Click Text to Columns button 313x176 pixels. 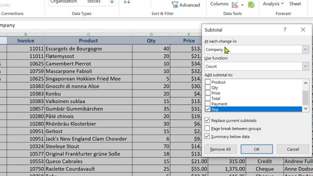219,4
